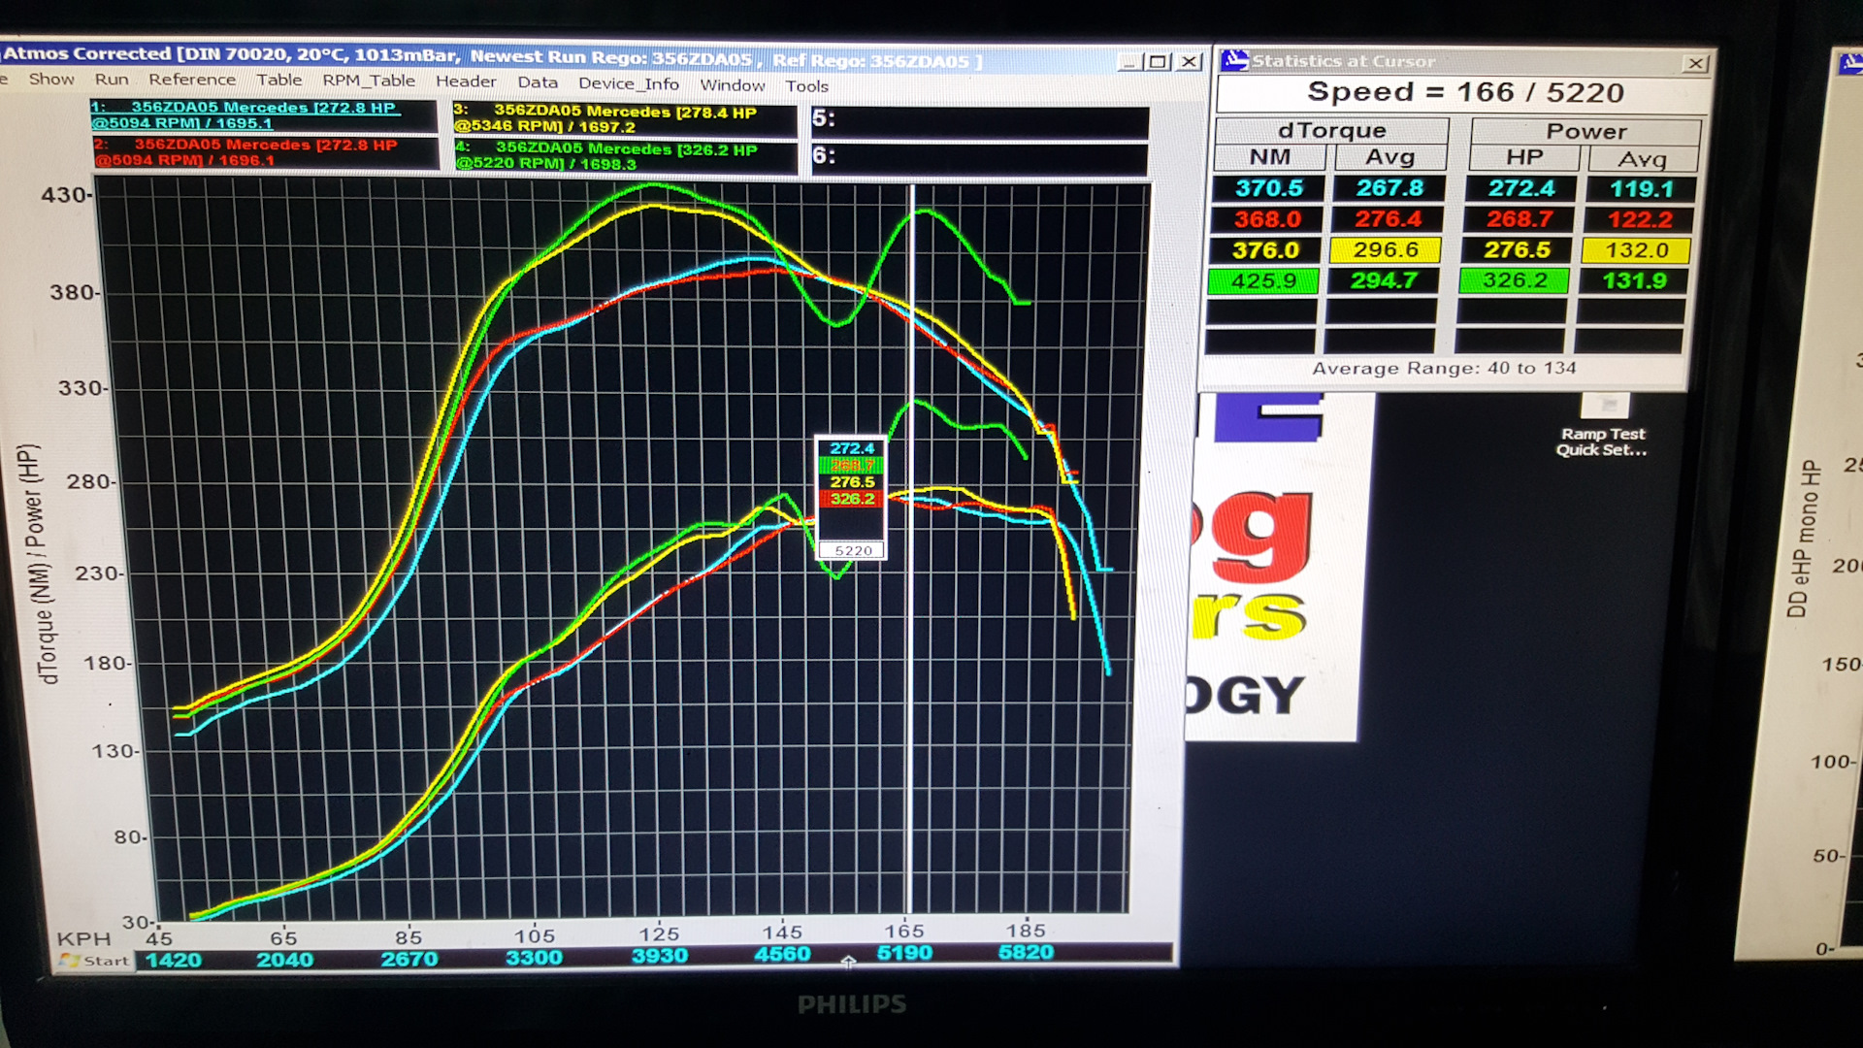1863x1048 pixels.
Task: Open the Show menu
Action: 51,80
